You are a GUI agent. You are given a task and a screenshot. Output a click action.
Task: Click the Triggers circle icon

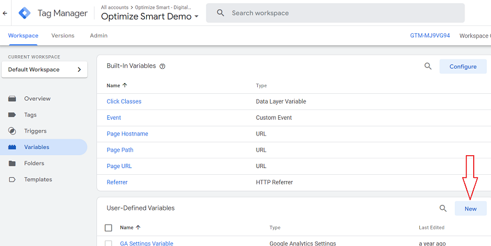(x=12, y=131)
